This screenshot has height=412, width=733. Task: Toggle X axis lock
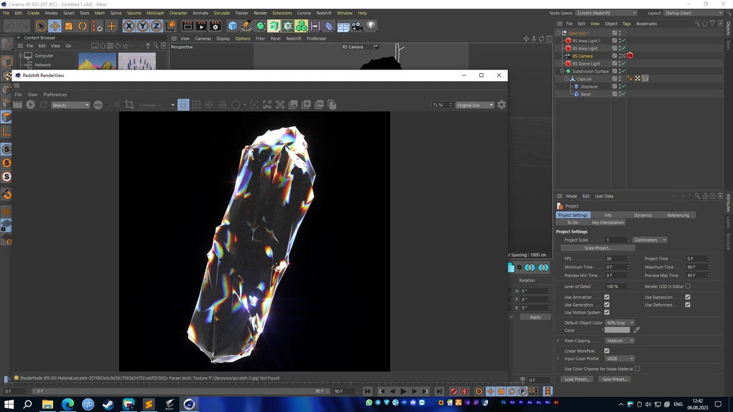pos(129,26)
